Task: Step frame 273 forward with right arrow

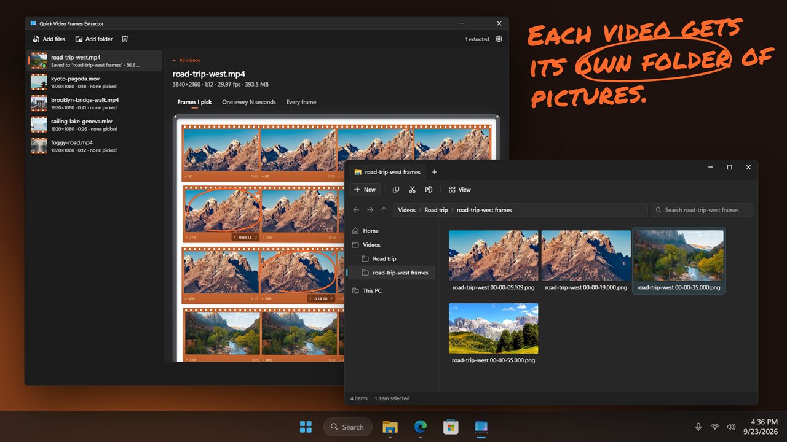Action: click(x=255, y=238)
